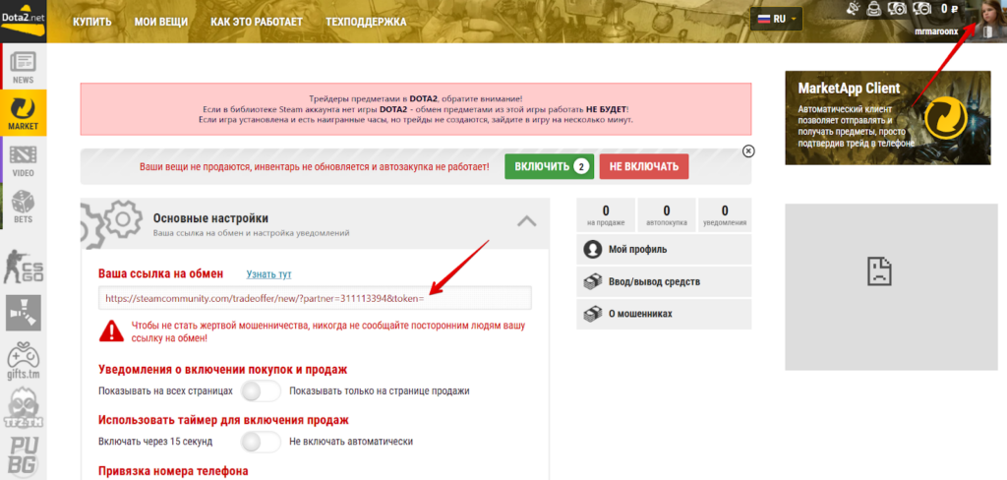Switch to the PUBG market icon
Screen dimensions: 1007x480
point(24,456)
